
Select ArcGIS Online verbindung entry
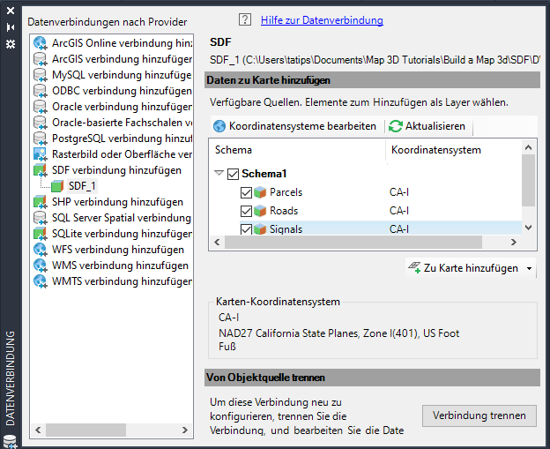(122, 43)
